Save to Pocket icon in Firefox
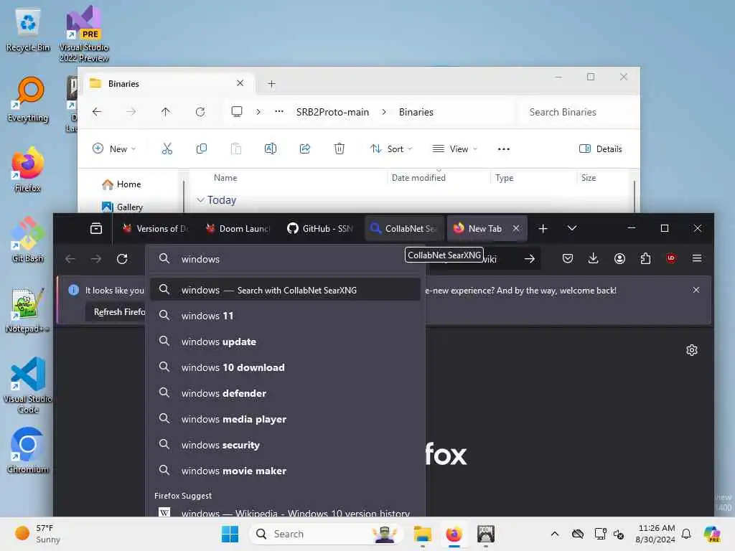The width and height of the screenshot is (735, 551). point(568,258)
